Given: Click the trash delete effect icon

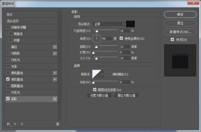Looking at the screenshot, I should click(58, 124).
